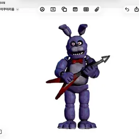Insert a table
Screen dimensions: 139x139
(86, 9)
